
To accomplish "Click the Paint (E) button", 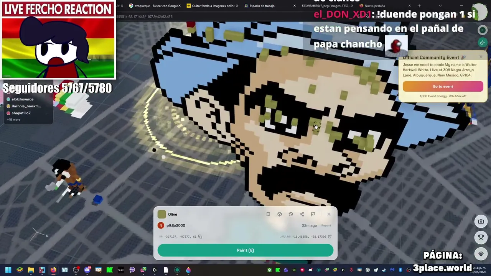I will (x=245, y=250).
